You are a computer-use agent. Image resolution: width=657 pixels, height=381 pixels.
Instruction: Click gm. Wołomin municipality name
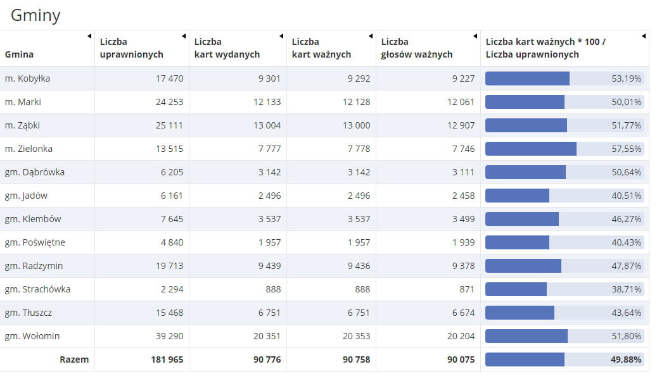coord(32,336)
